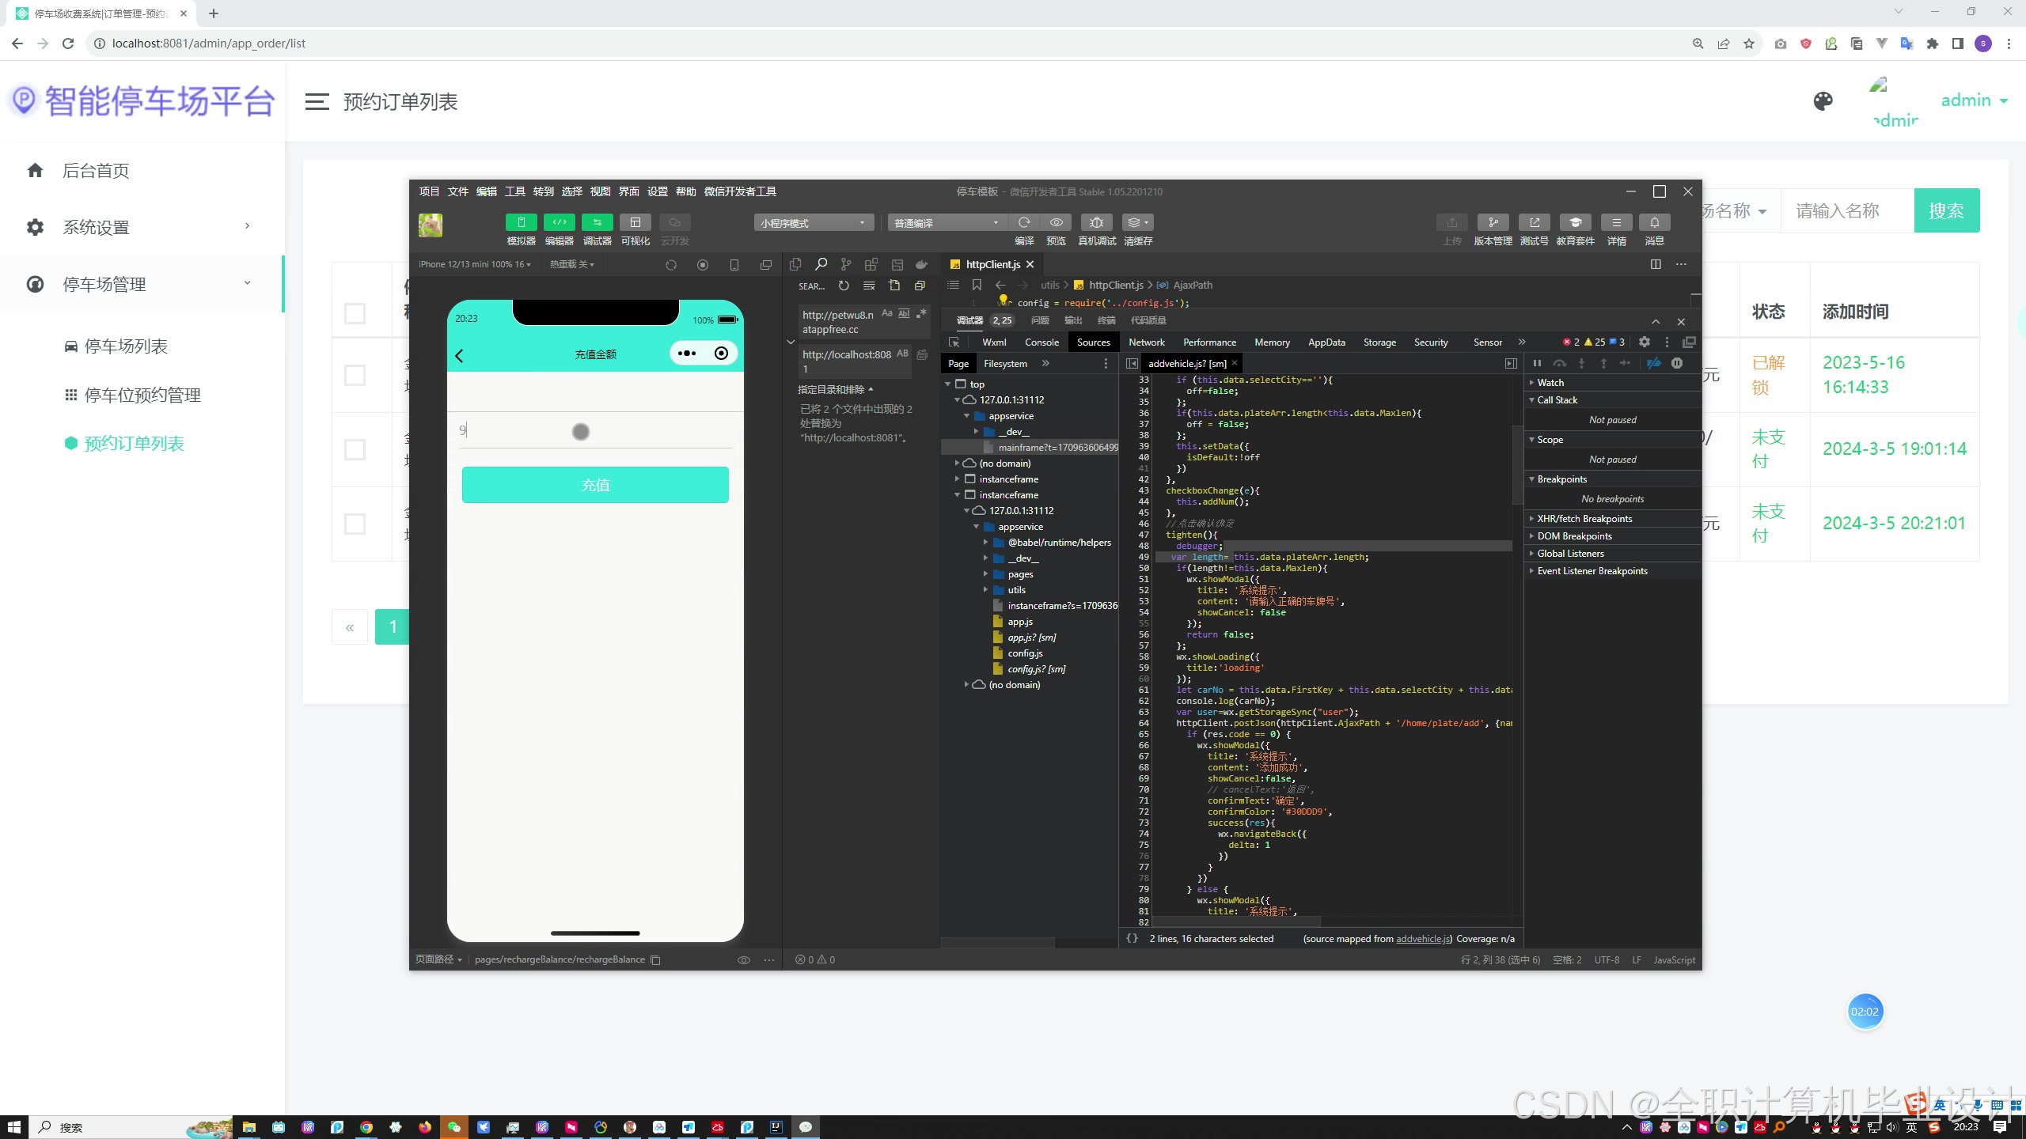The image size is (2026, 1139).
Task: Click the real-device debug (真机调试) icon
Action: (1096, 222)
